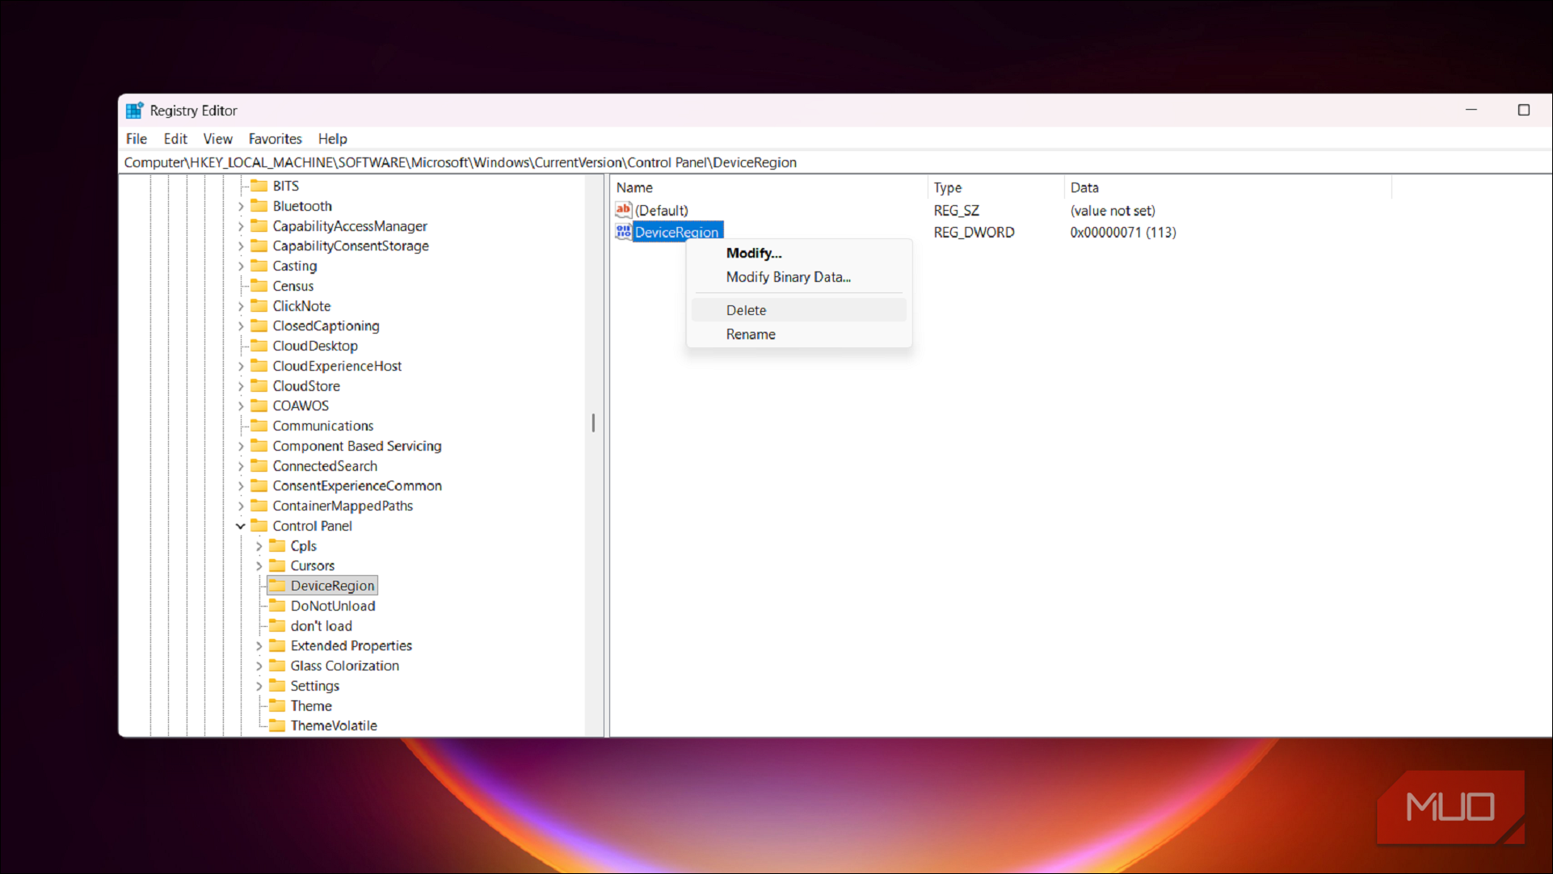The height and width of the screenshot is (874, 1553).
Task: Expand the ClosedCaptioning key
Action: coord(241,326)
